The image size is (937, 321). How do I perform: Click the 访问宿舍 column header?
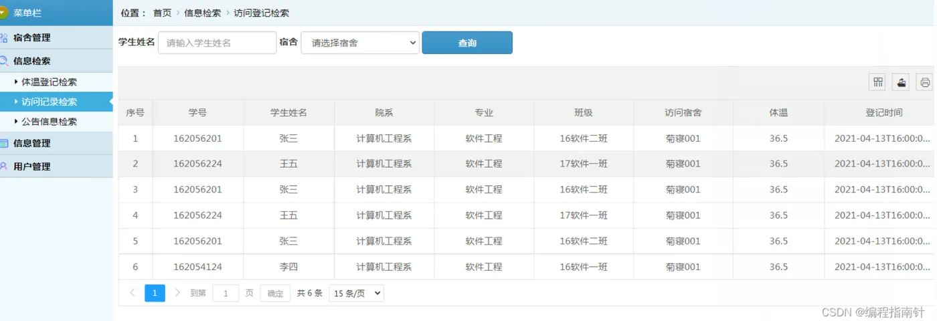(683, 113)
